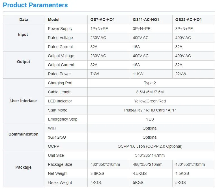Image resolution: width=217 pixels, height=189 pixels.
Task: Click the User Interface category cell
Action: (x=23, y=101)
